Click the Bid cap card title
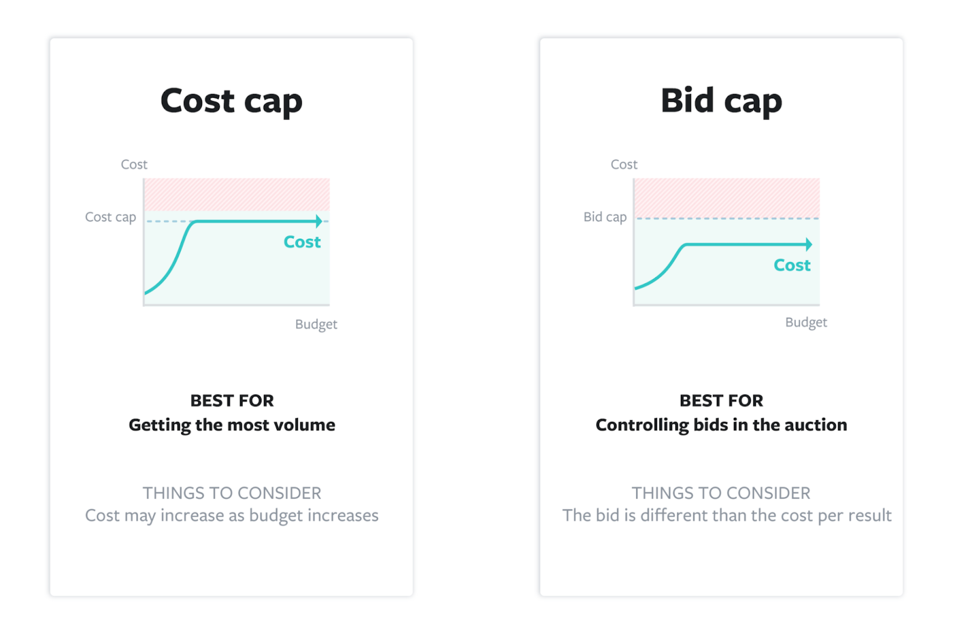This screenshot has height=622, width=953. point(721,101)
